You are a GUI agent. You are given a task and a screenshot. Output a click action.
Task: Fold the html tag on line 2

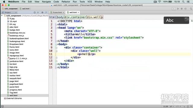click(56, 25)
